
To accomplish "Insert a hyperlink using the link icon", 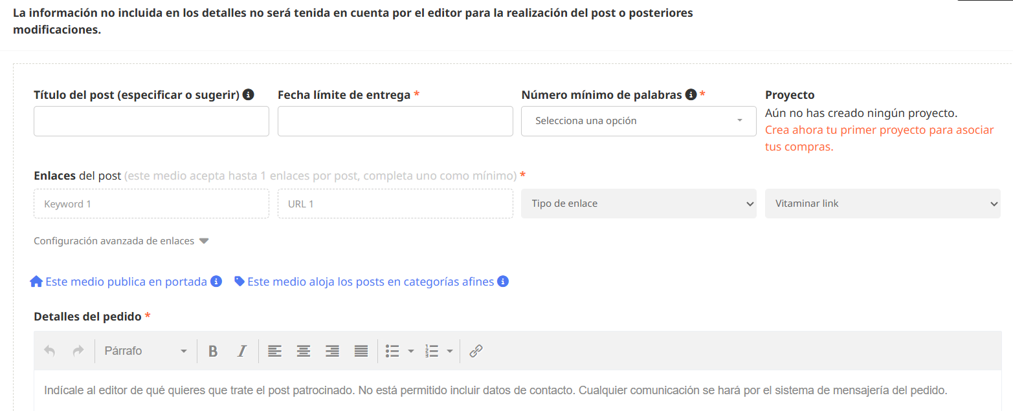I will click(476, 351).
